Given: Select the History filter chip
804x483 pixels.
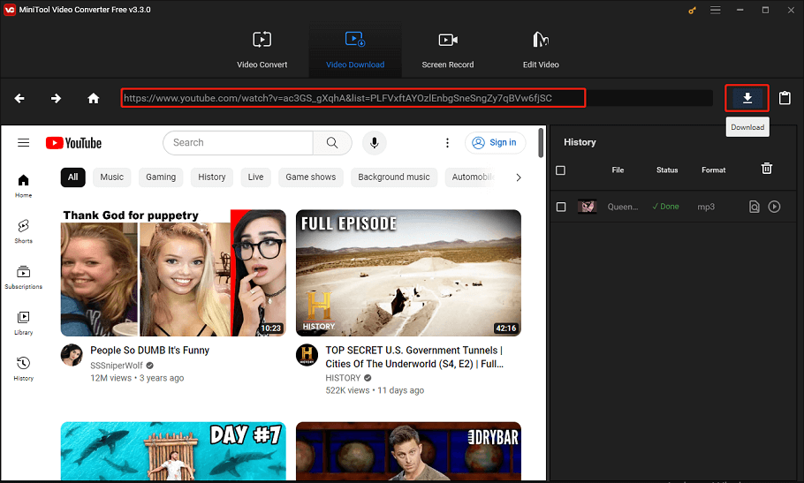Looking at the screenshot, I should [x=212, y=177].
